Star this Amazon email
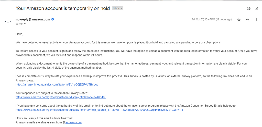 click(239, 20)
